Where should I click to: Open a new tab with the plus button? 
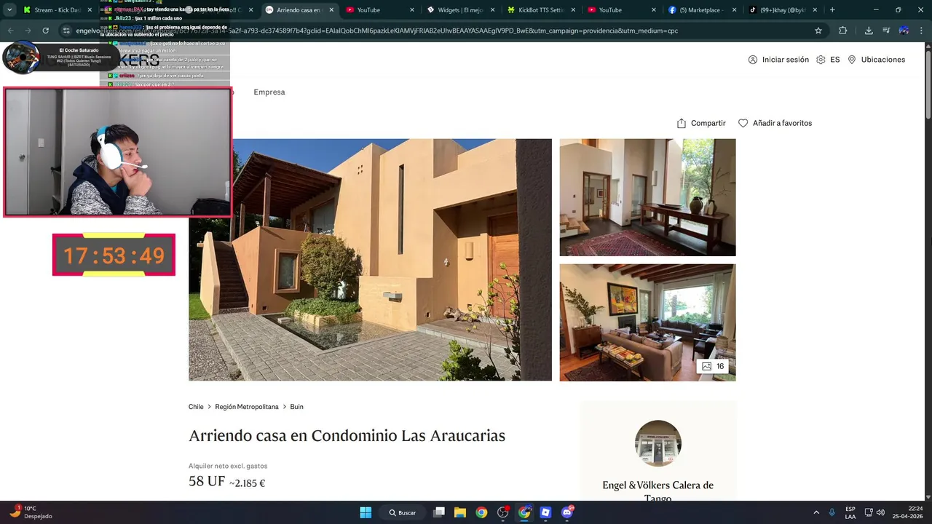pos(832,10)
